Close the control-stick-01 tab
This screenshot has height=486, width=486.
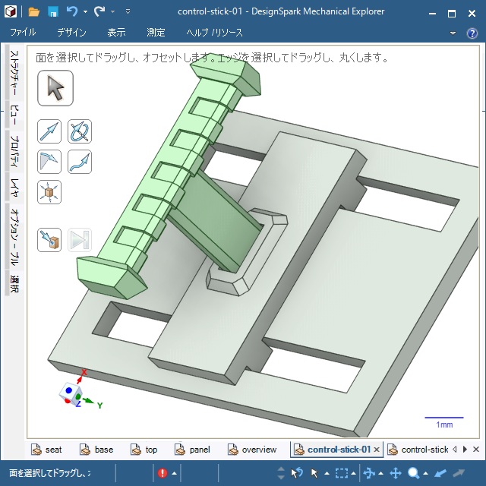(377, 450)
